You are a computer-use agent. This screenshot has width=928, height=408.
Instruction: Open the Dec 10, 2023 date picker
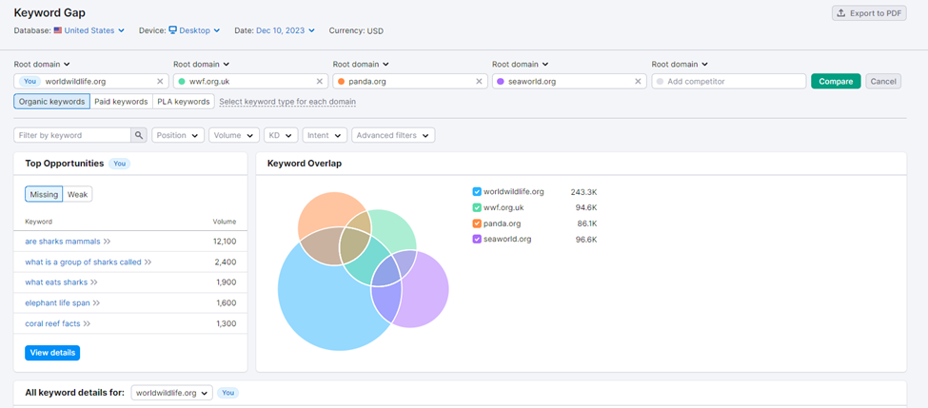click(x=286, y=30)
